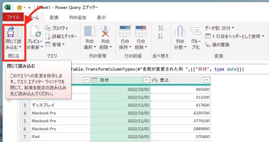Open the 詳細エディター advanced editor
The width and height of the screenshot is (269, 142).
(x=61, y=36)
